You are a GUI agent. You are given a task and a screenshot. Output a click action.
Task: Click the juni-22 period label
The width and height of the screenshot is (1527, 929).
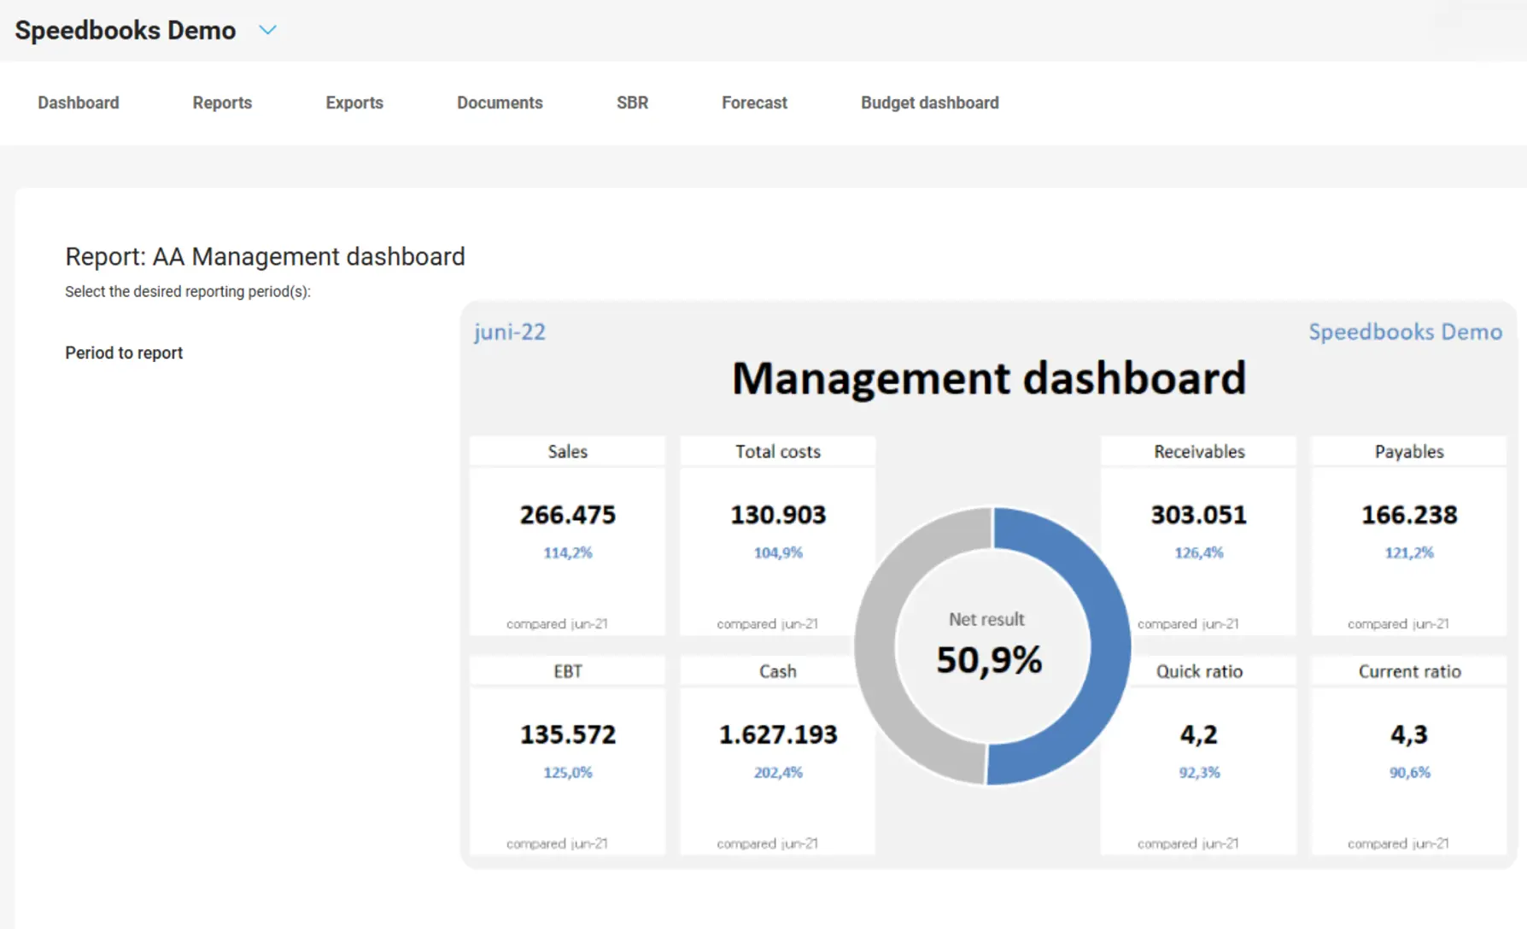pos(510,332)
